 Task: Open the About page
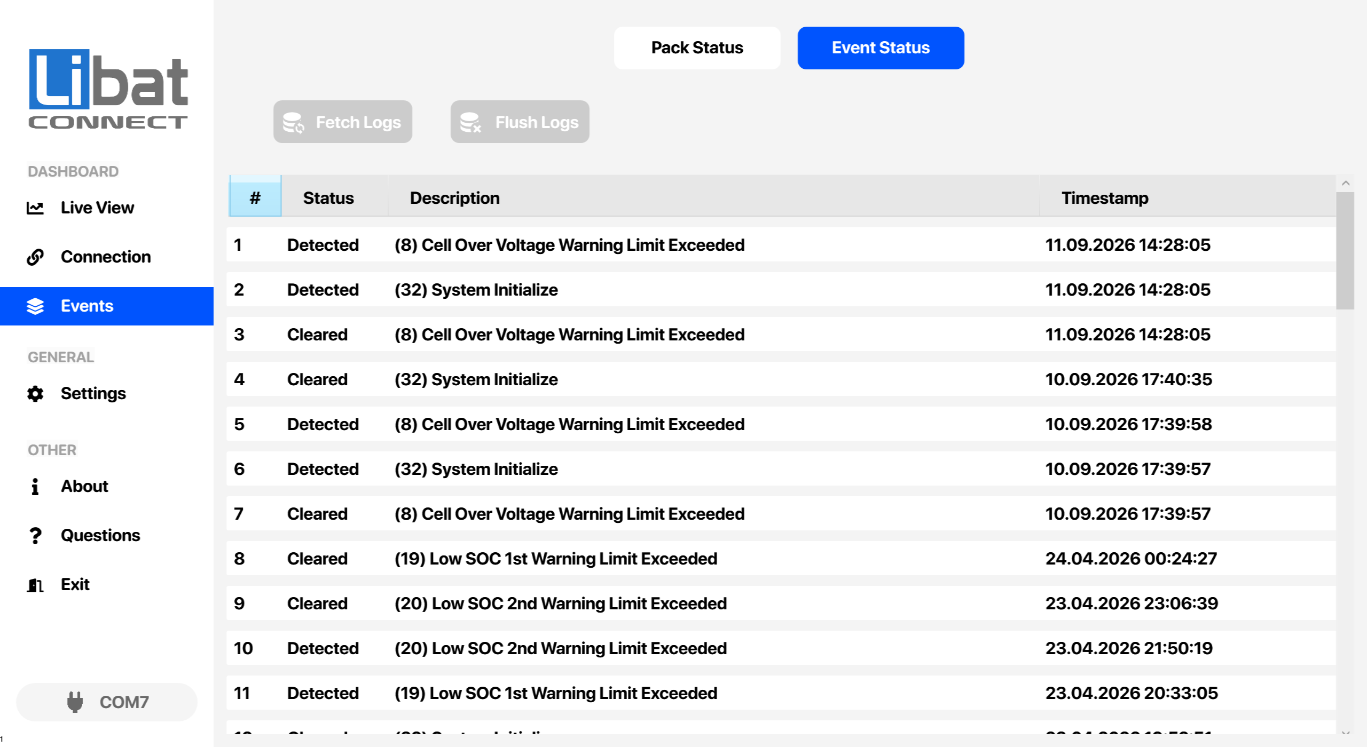tap(107, 486)
